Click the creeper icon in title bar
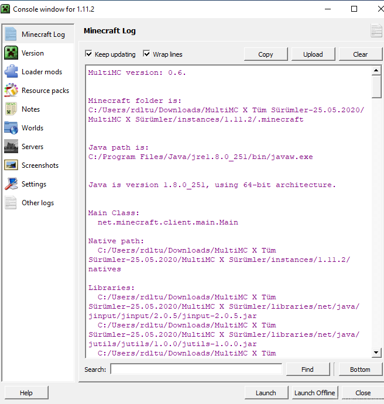 click(x=5, y=9)
